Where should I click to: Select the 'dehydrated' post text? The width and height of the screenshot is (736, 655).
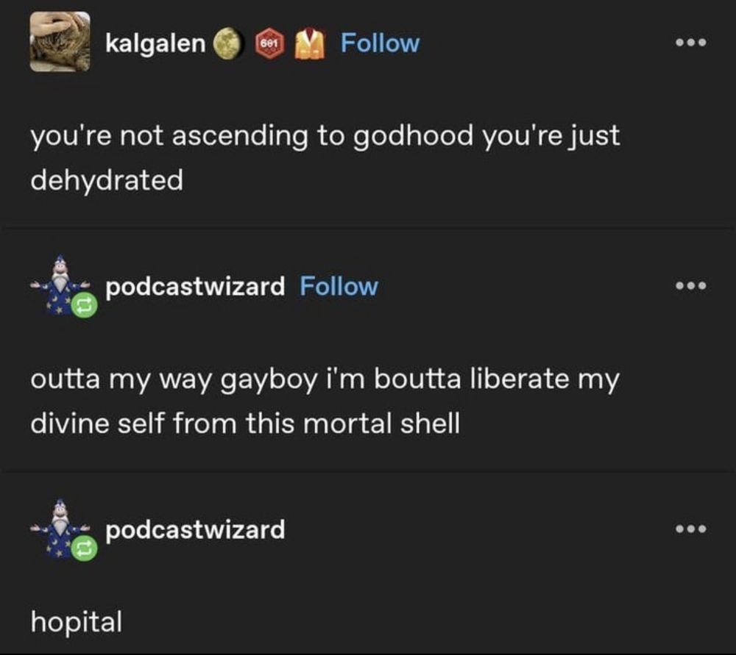[107, 180]
